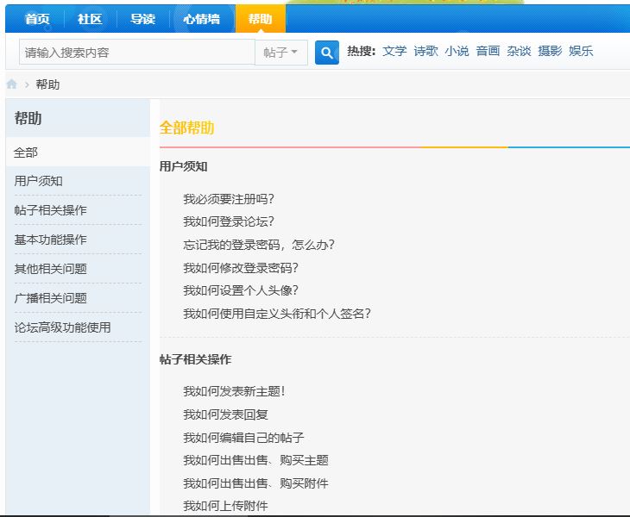The image size is (630, 517).
Task: Open help topic 我如何设置个人头像?
Action: 241,290
